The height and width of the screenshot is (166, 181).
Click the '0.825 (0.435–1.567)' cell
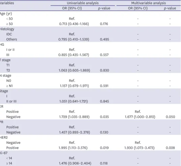coord(73,55)
